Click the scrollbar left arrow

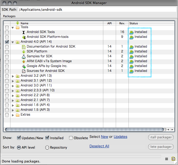[168, 129]
